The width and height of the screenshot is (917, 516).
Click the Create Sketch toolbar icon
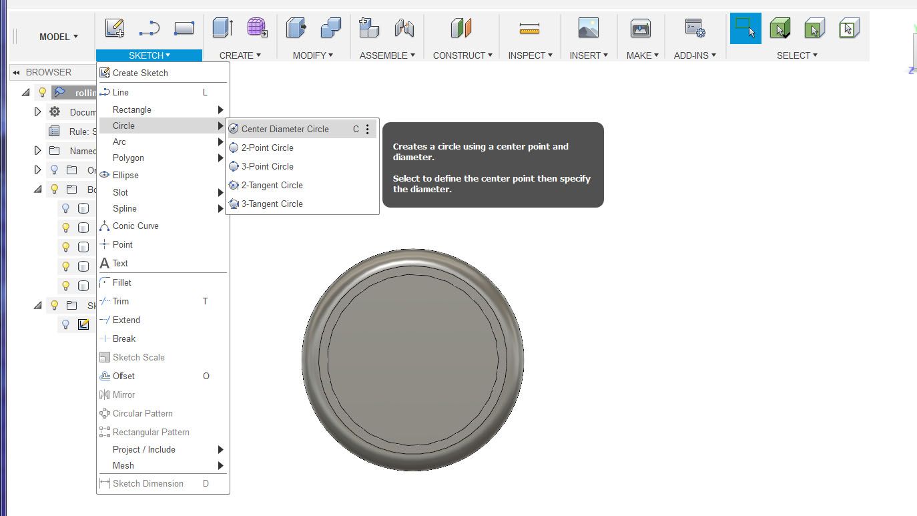pos(115,28)
